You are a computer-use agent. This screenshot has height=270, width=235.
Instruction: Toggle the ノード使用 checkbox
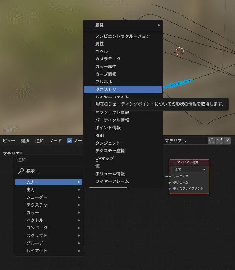(70, 141)
